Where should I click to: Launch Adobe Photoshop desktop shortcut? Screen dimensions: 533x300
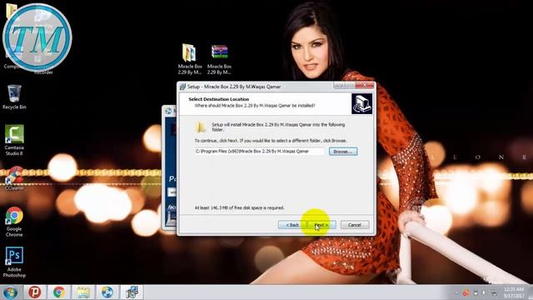14,262
